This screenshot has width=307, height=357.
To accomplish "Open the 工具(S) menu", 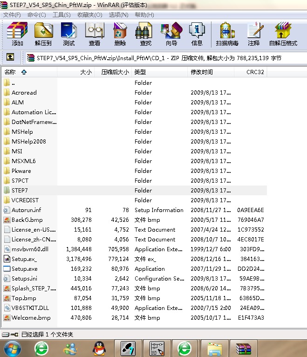I will (x=61, y=15).
